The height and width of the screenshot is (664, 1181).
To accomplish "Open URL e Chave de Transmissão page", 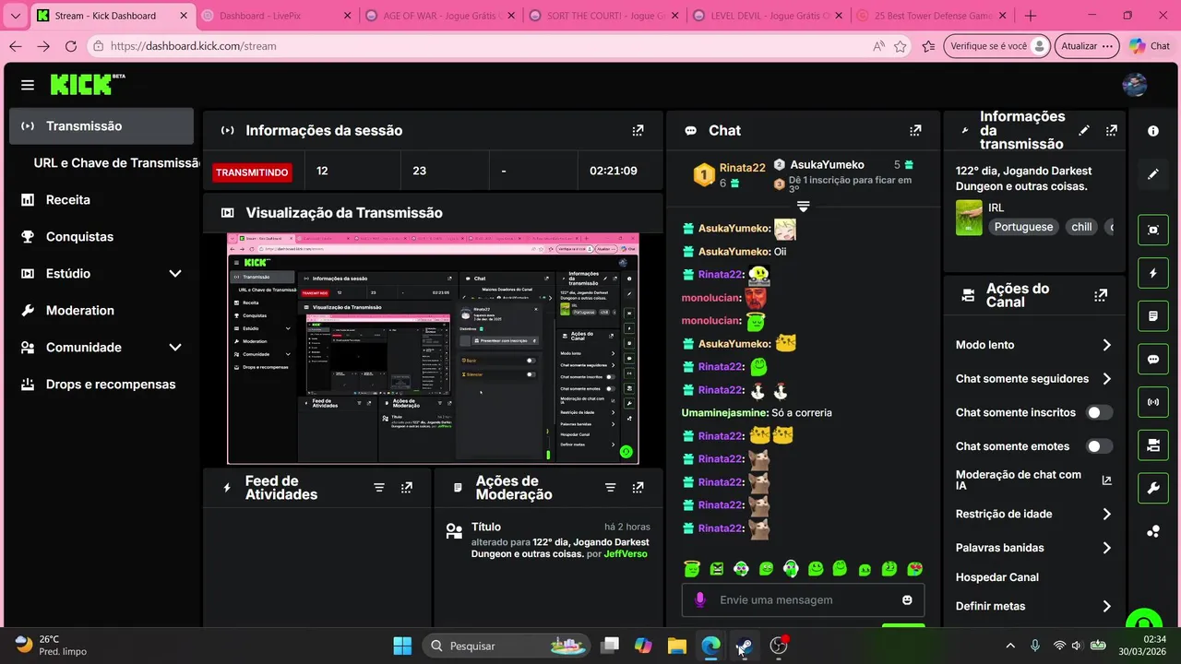I will (x=115, y=163).
